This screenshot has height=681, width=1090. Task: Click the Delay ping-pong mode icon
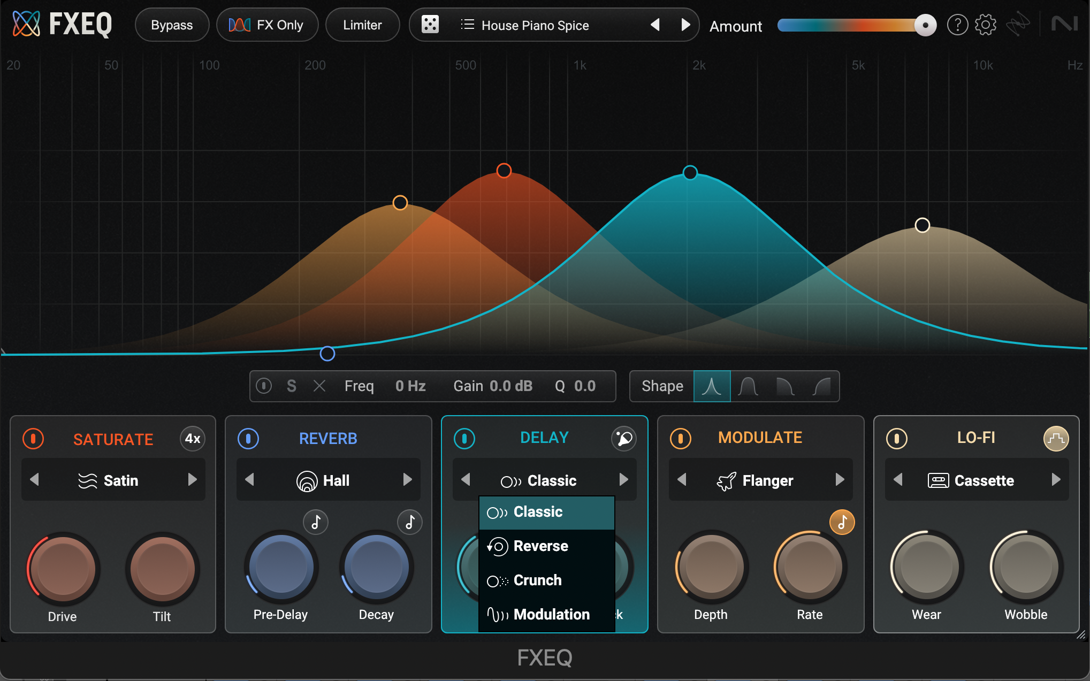[623, 439]
